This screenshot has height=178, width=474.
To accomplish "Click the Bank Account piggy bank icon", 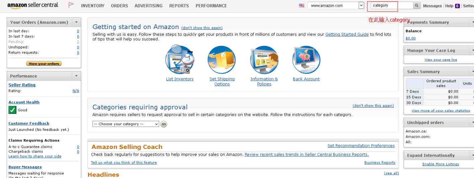I will pos(306,60).
